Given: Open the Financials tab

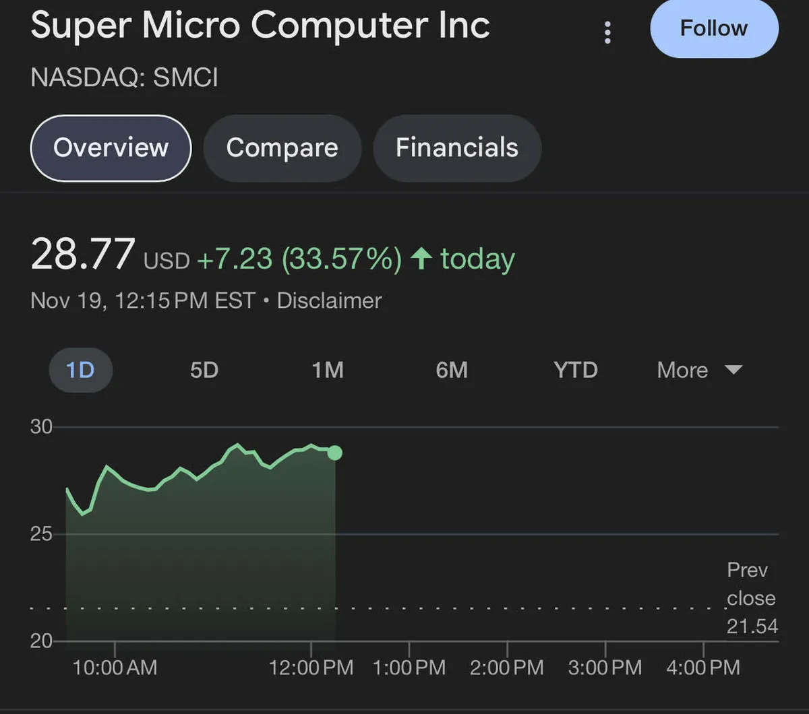Looking at the screenshot, I should pyautogui.click(x=457, y=148).
